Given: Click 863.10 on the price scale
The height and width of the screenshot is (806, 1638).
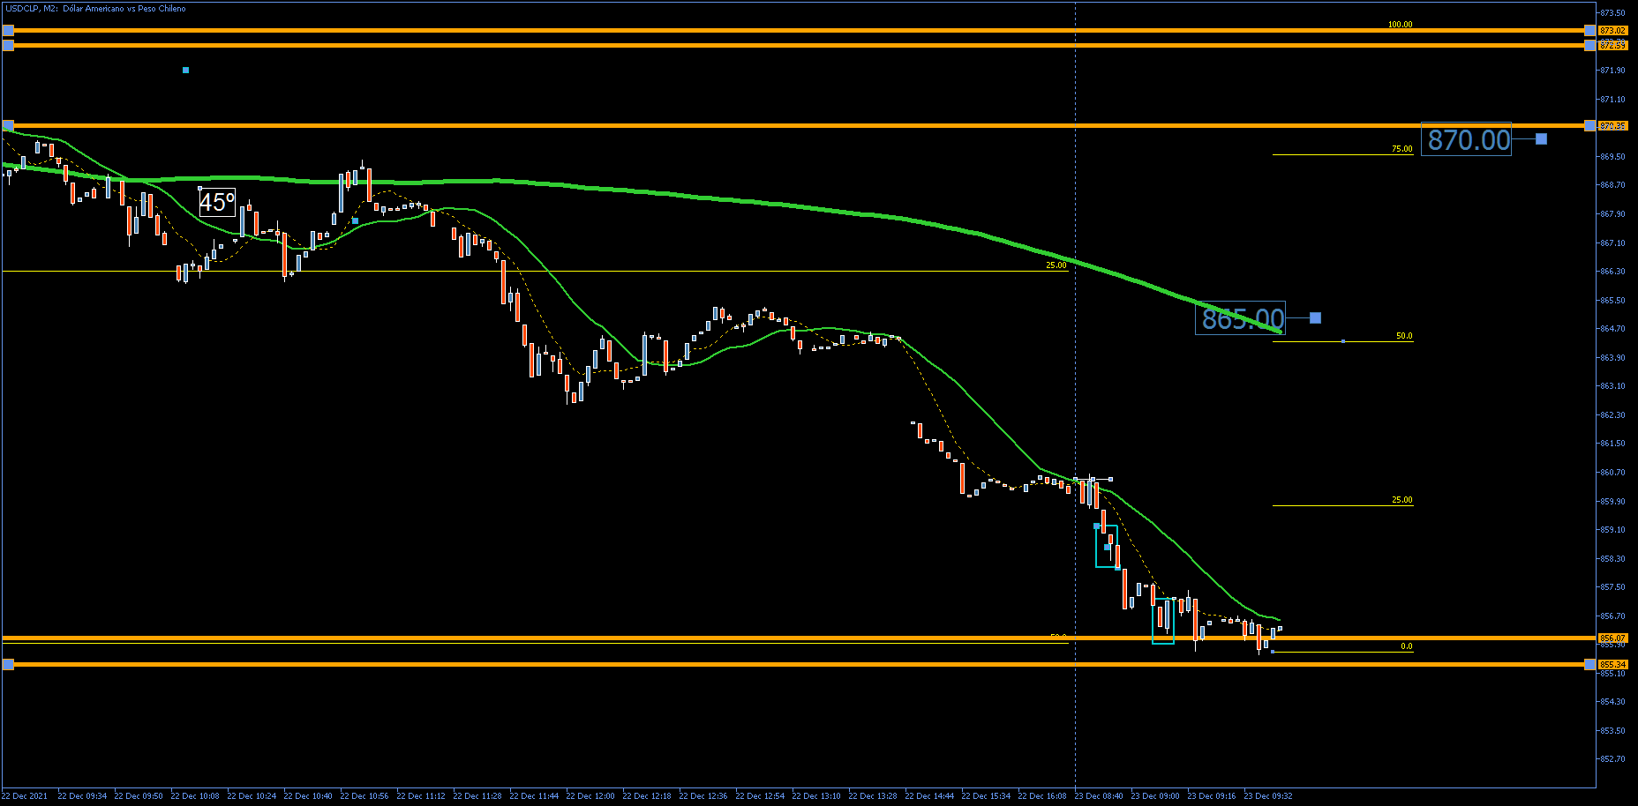Looking at the screenshot, I should pyautogui.click(x=1612, y=386).
